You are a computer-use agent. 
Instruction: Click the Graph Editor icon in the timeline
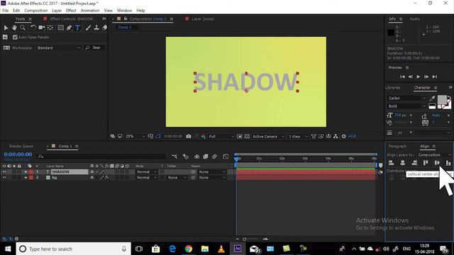(226, 157)
